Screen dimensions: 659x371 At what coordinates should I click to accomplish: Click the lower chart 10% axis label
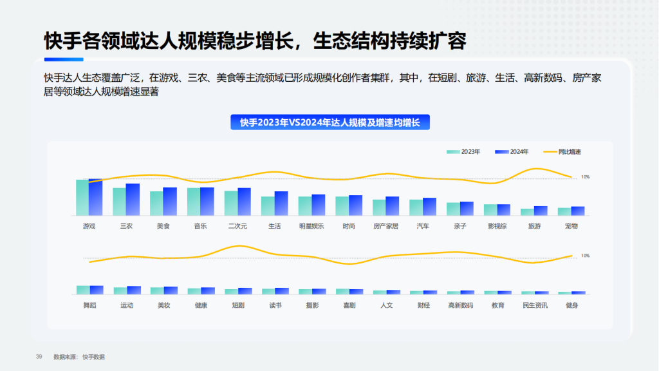point(586,256)
